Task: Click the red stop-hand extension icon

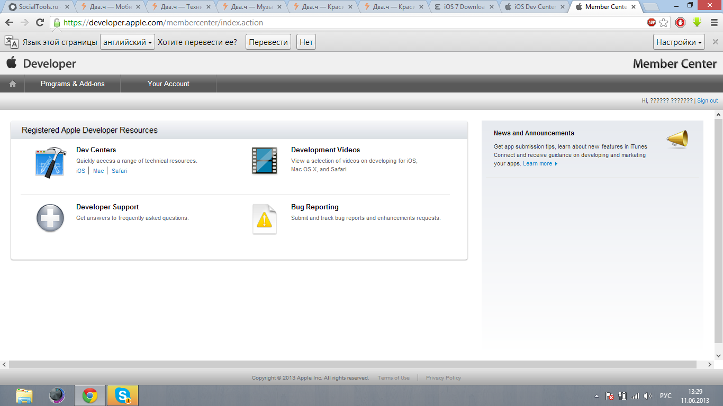Action: tap(681, 23)
